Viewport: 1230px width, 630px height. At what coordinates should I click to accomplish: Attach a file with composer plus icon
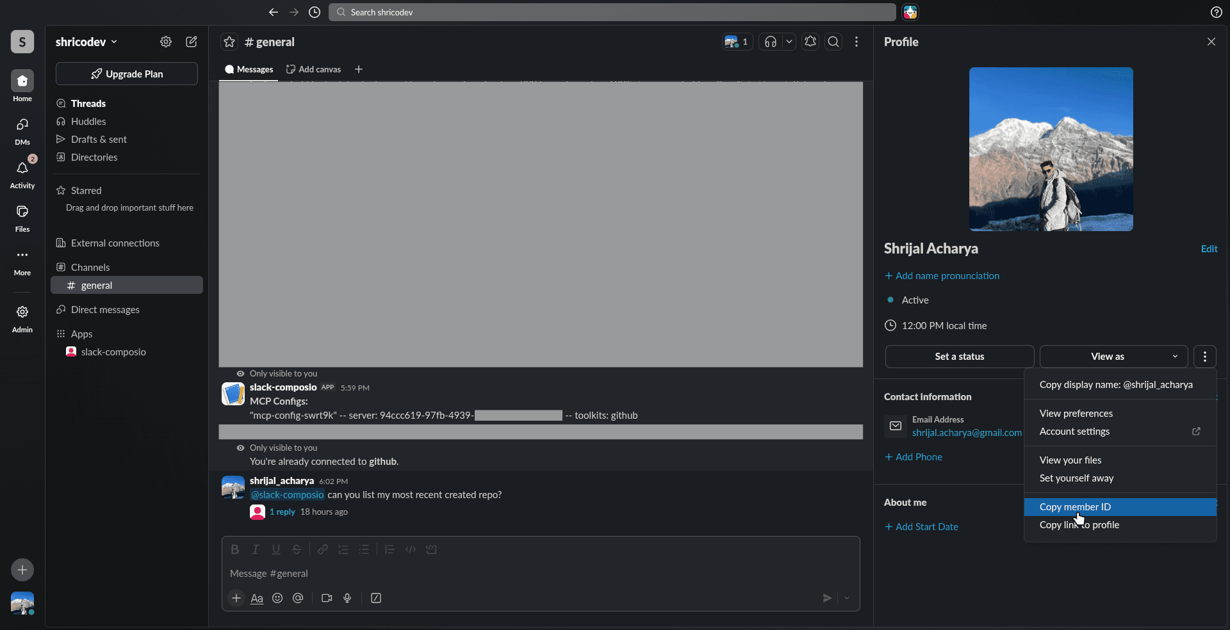(236, 598)
